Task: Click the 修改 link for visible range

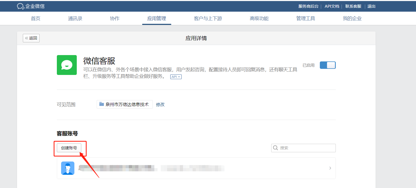Action: pos(160,104)
